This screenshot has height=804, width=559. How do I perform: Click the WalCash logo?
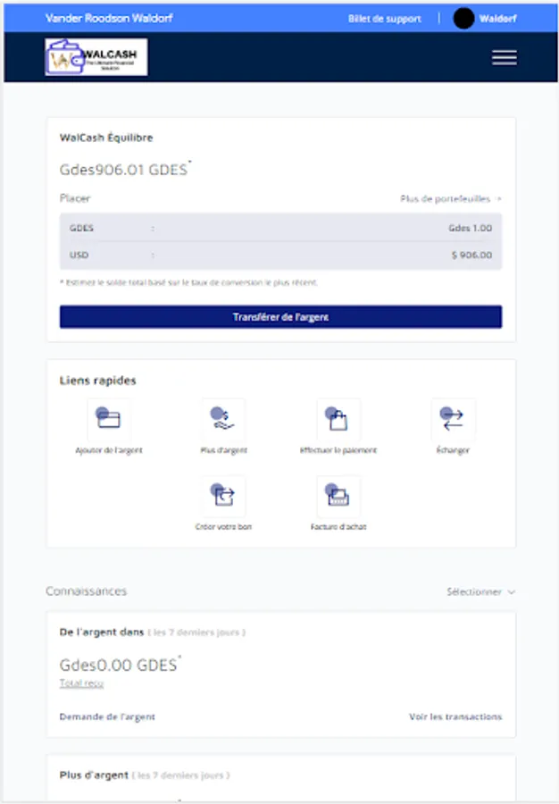(x=96, y=57)
